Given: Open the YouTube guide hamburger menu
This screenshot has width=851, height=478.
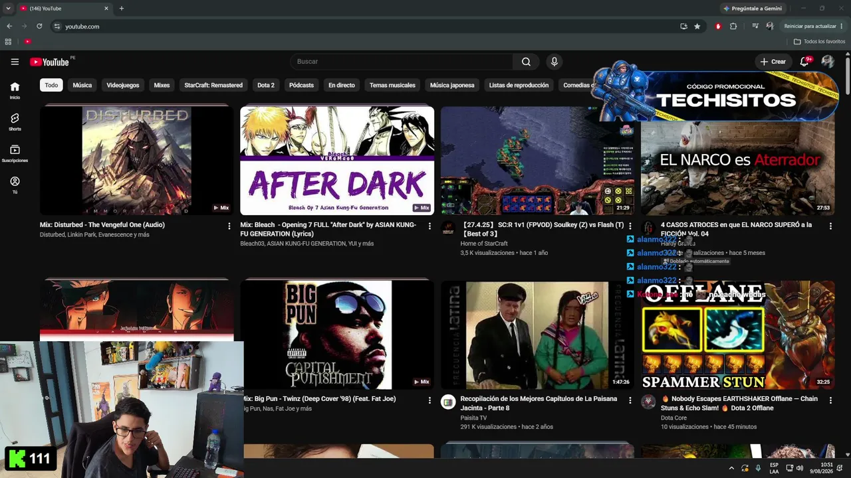Looking at the screenshot, I should click(x=15, y=62).
